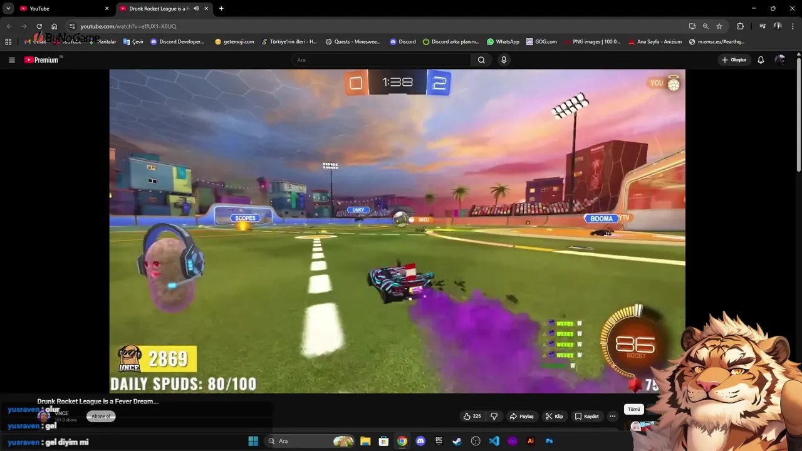
Task: Click the video player to pause
Action: 397,231
